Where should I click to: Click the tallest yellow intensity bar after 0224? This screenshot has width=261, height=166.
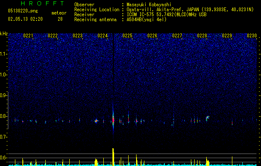coord(113,157)
